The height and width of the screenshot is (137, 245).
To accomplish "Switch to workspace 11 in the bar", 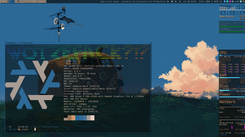I will (41, 2).
